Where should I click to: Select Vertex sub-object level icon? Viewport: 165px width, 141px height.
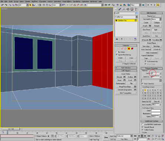coord(119,49)
